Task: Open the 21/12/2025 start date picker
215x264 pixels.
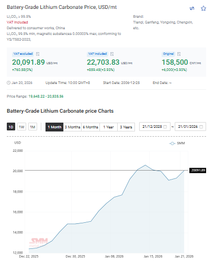Action: coord(155,127)
